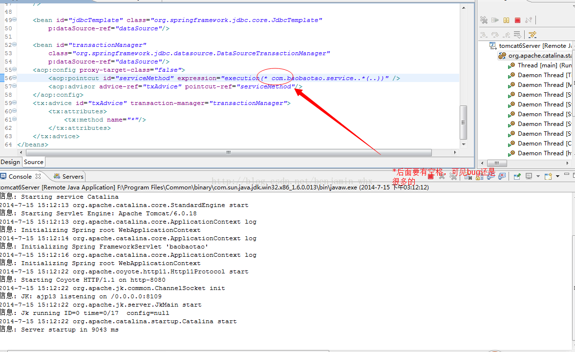Viewport: 575px width, 352px height.
Task: Switch editor to the Source tab
Action: [34, 162]
